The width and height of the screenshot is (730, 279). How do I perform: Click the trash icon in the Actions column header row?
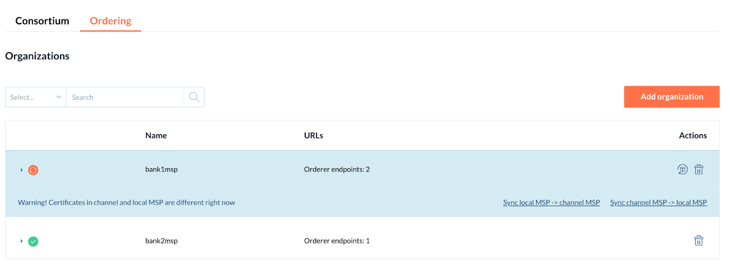(x=699, y=169)
